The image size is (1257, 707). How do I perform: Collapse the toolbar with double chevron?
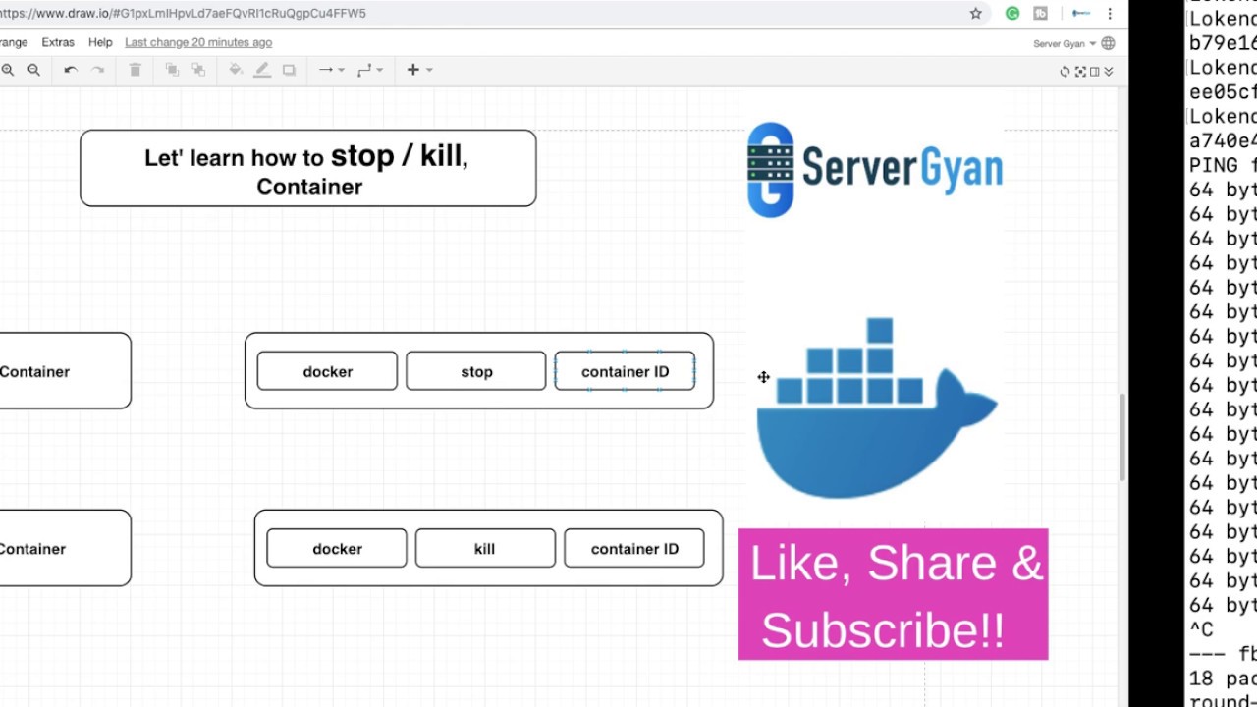[x=1109, y=71]
